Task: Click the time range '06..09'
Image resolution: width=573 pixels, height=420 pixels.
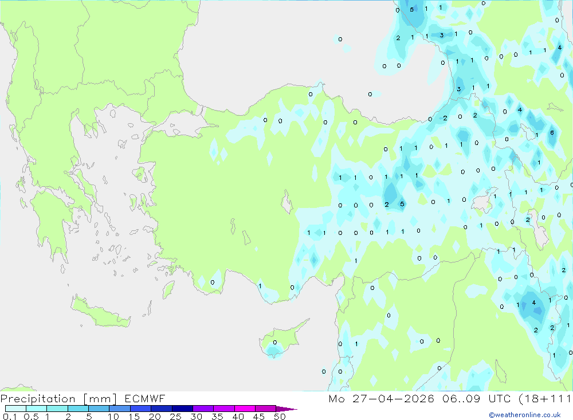Action: tap(461, 398)
